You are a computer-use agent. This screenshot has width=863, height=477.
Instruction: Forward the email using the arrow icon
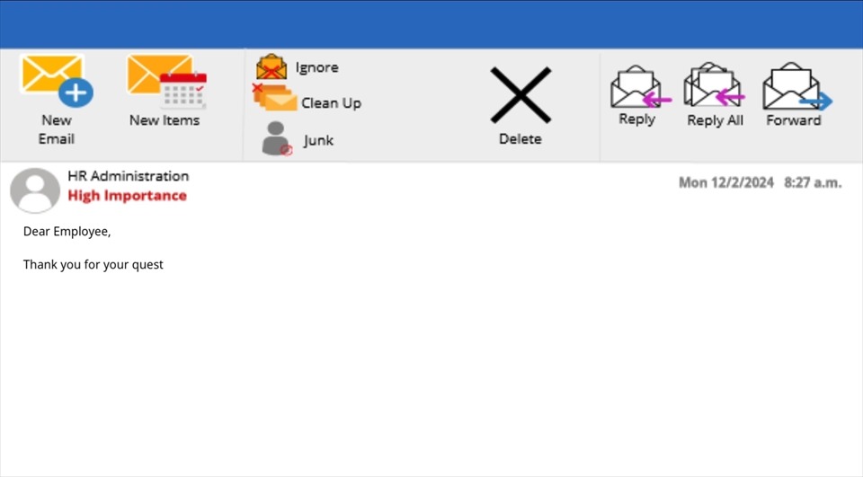797,86
